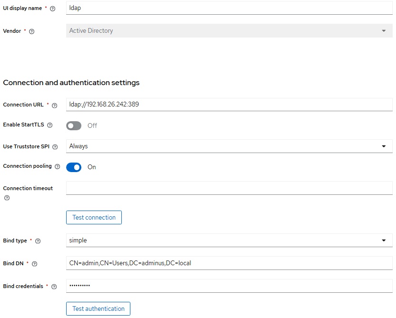This screenshot has width=396, height=318.
Task: Click into the Connection URL field
Action: pyautogui.click(x=229, y=105)
